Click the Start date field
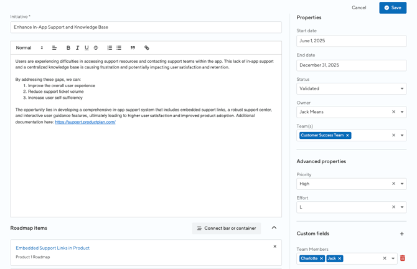The height and width of the screenshot is (269, 417). 351,41
